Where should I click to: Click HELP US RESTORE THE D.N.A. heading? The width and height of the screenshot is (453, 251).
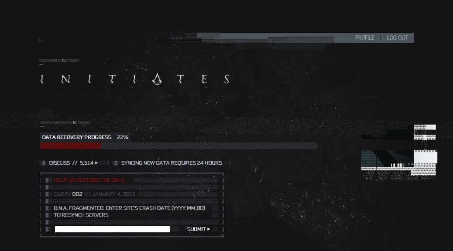coord(89,180)
